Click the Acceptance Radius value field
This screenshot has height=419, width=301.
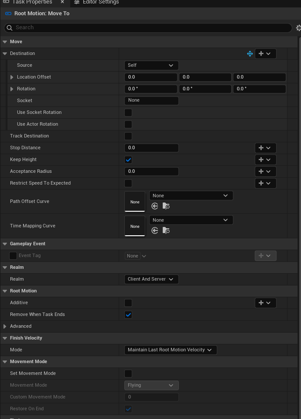(151, 171)
